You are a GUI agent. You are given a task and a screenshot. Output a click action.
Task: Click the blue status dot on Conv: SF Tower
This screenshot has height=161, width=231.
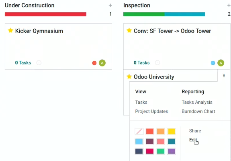pyautogui.click(x=213, y=63)
